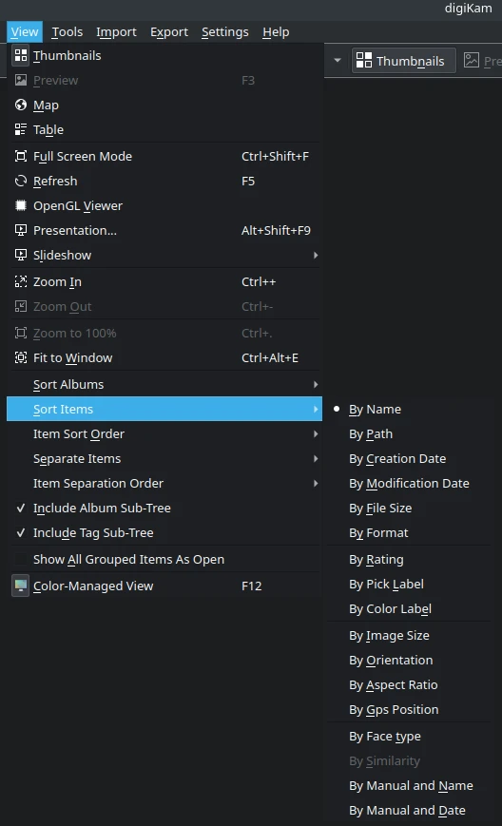Choose By Pick Label sort option
The image size is (502, 826).
386,585
